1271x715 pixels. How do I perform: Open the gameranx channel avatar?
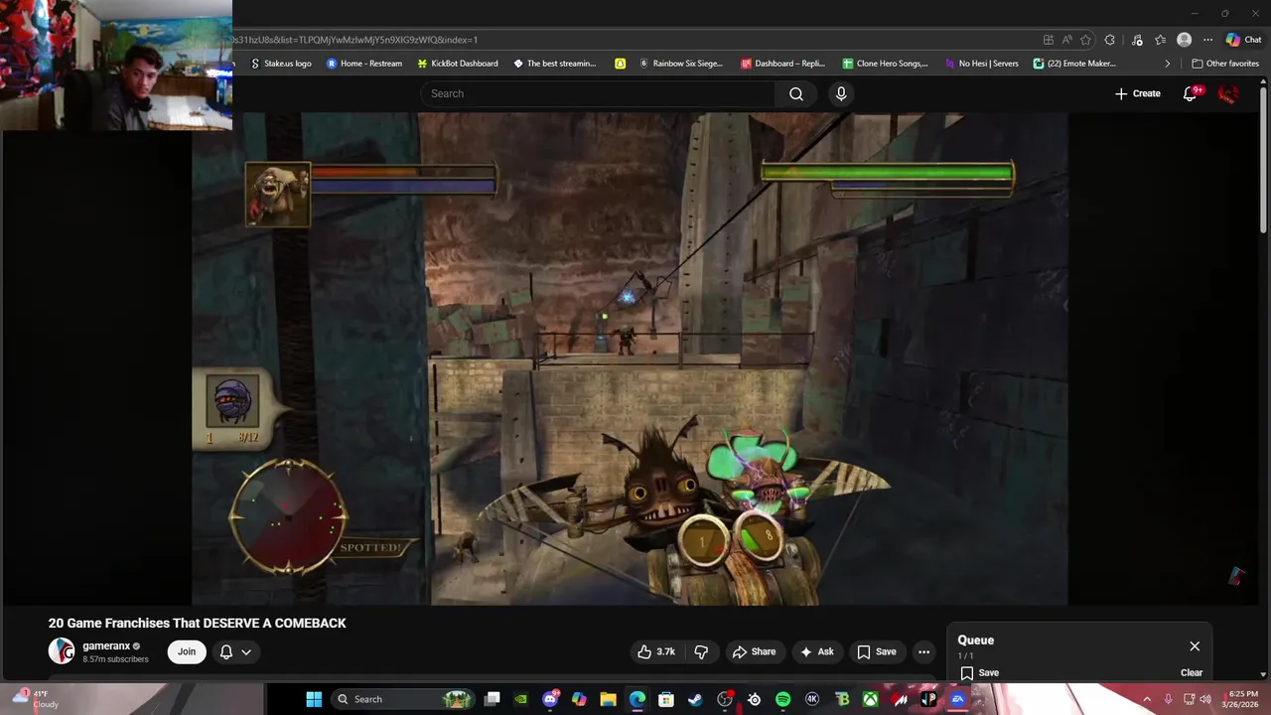(x=62, y=650)
